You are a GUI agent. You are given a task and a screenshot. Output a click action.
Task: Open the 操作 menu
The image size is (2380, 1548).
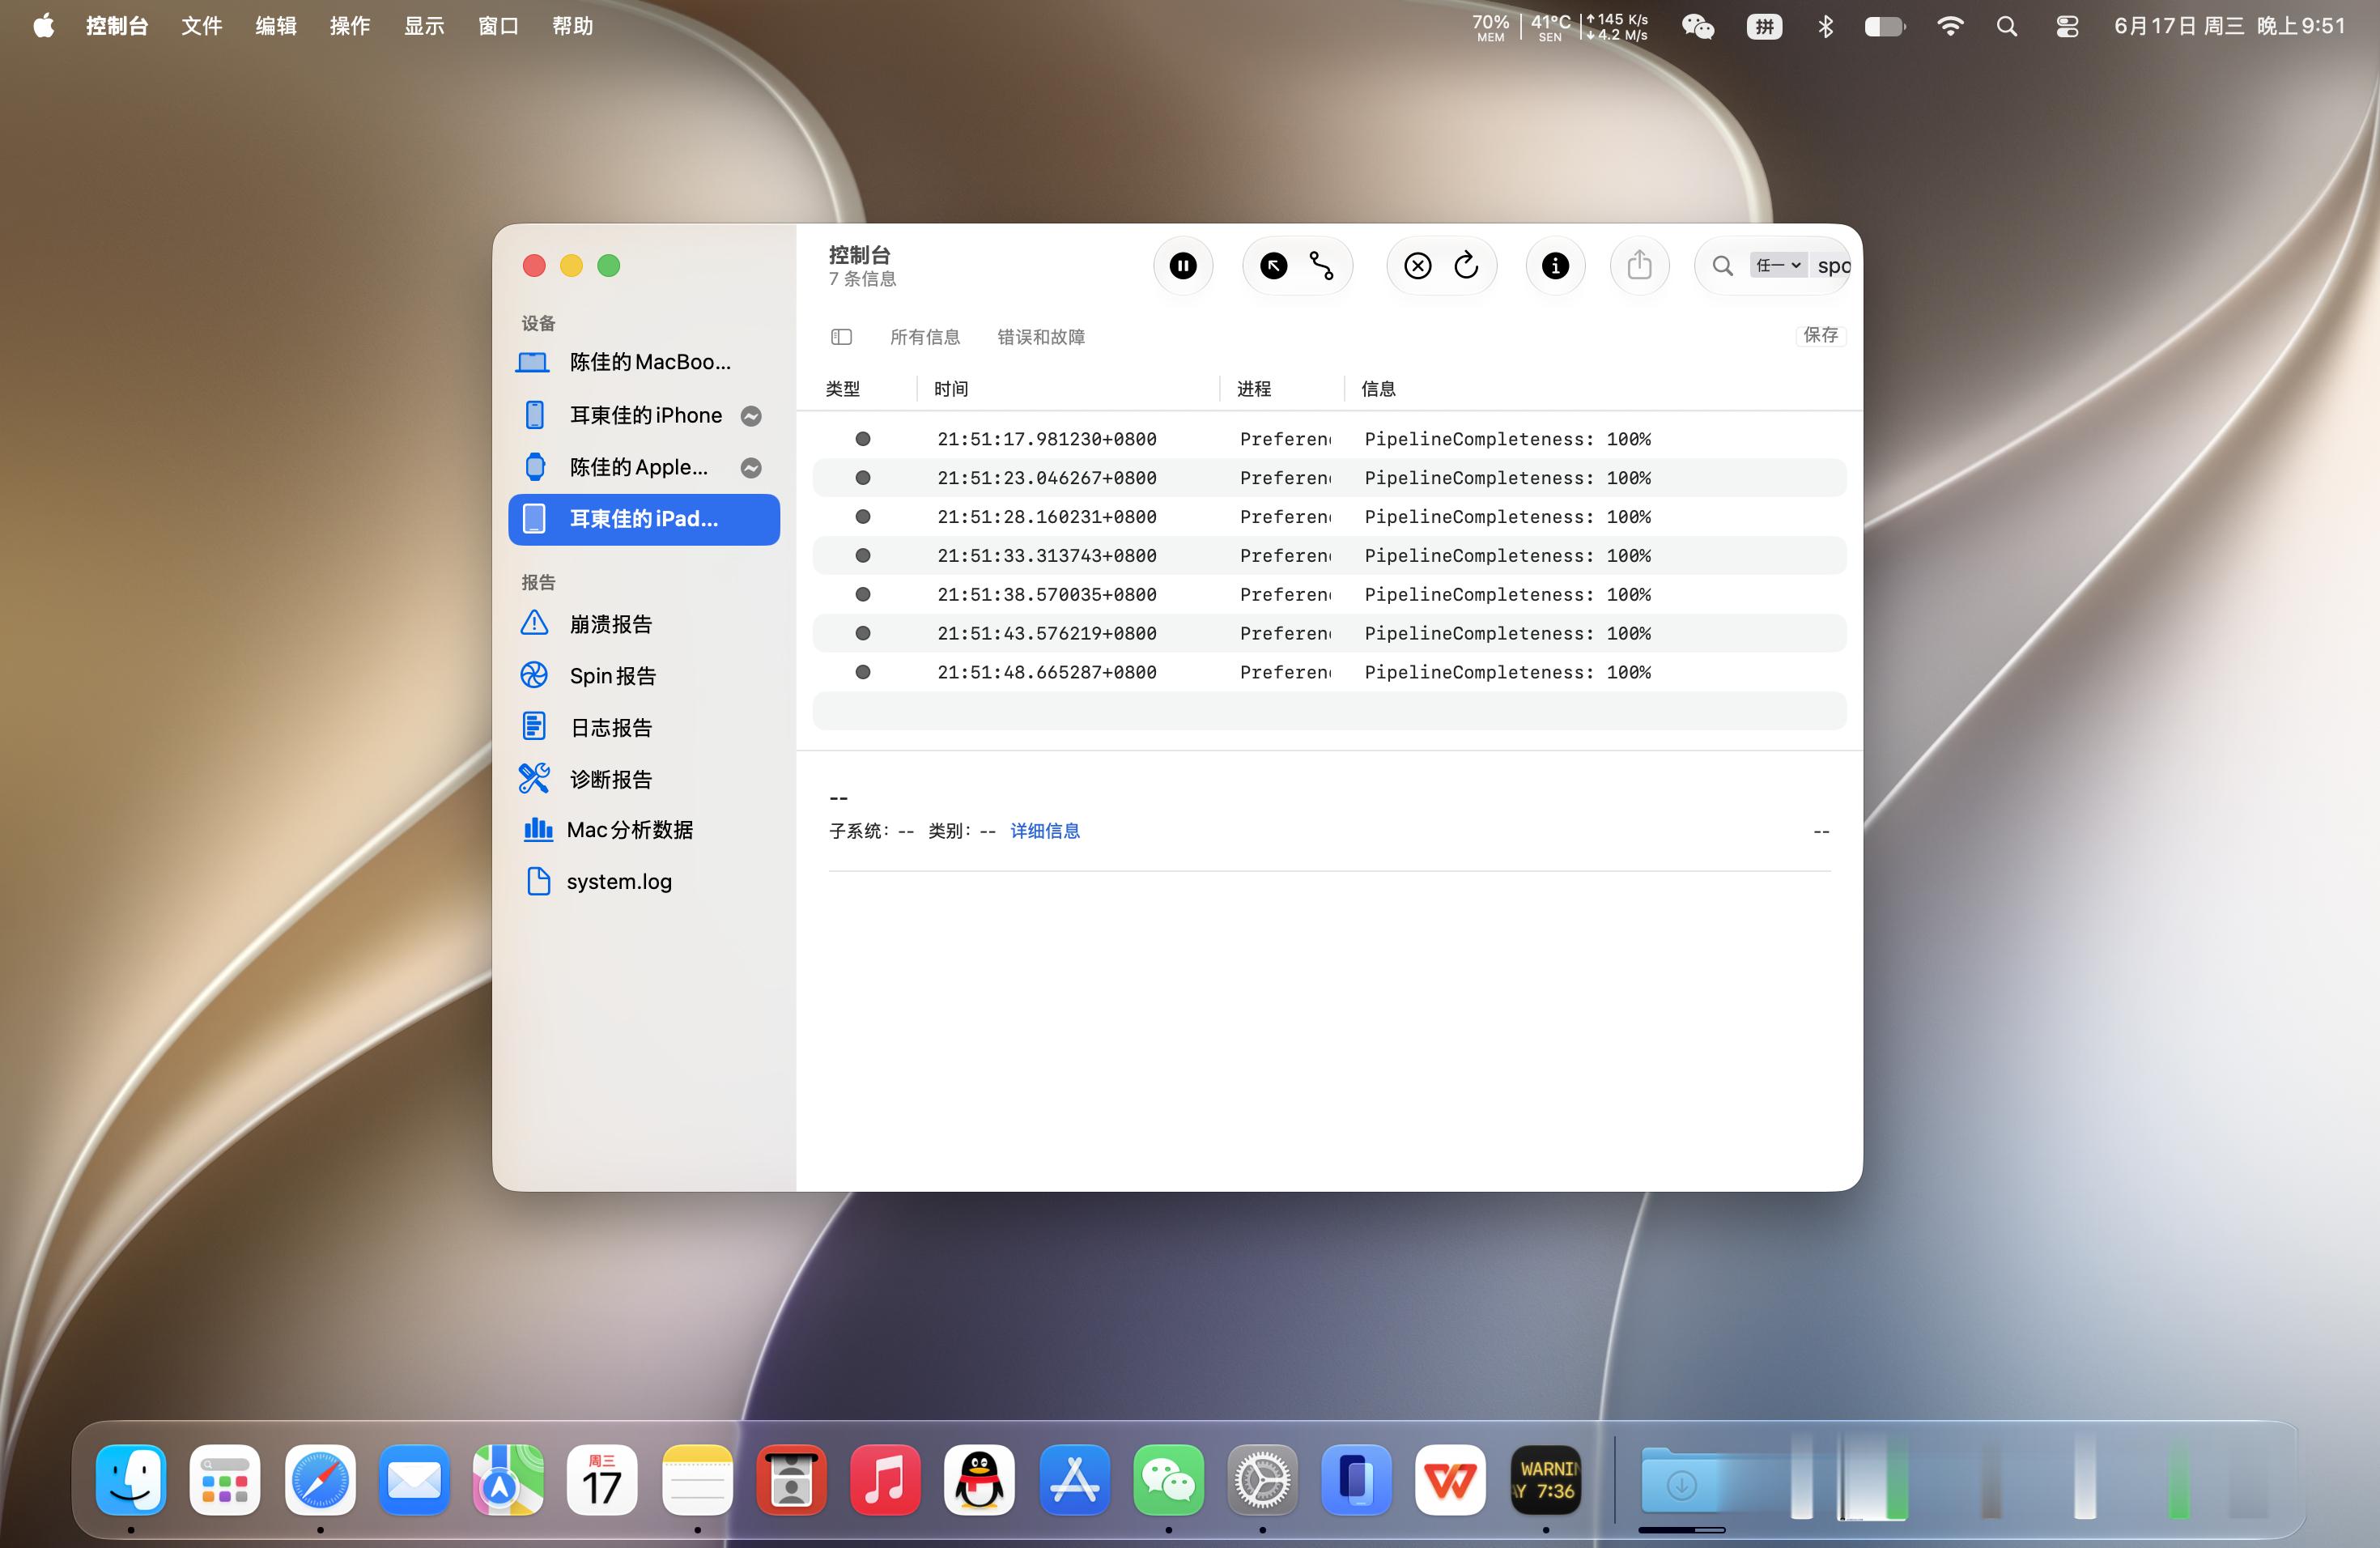point(350,26)
